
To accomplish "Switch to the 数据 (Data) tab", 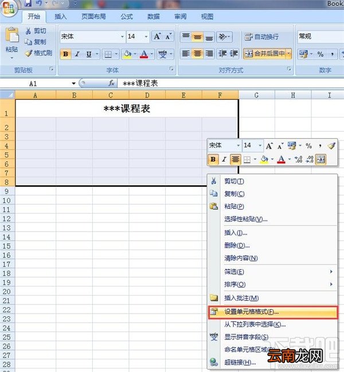I will pyautogui.click(x=153, y=17).
